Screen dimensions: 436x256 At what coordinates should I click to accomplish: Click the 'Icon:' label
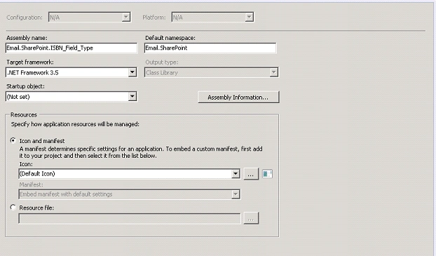click(x=26, y=164)
